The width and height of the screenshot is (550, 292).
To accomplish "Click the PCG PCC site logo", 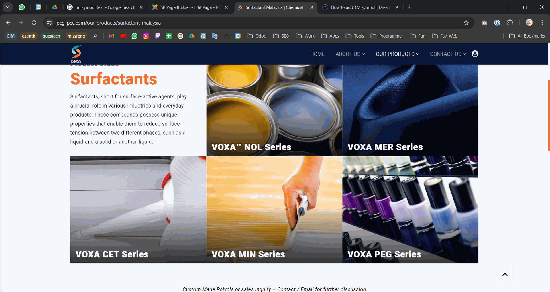I will 76,54.
